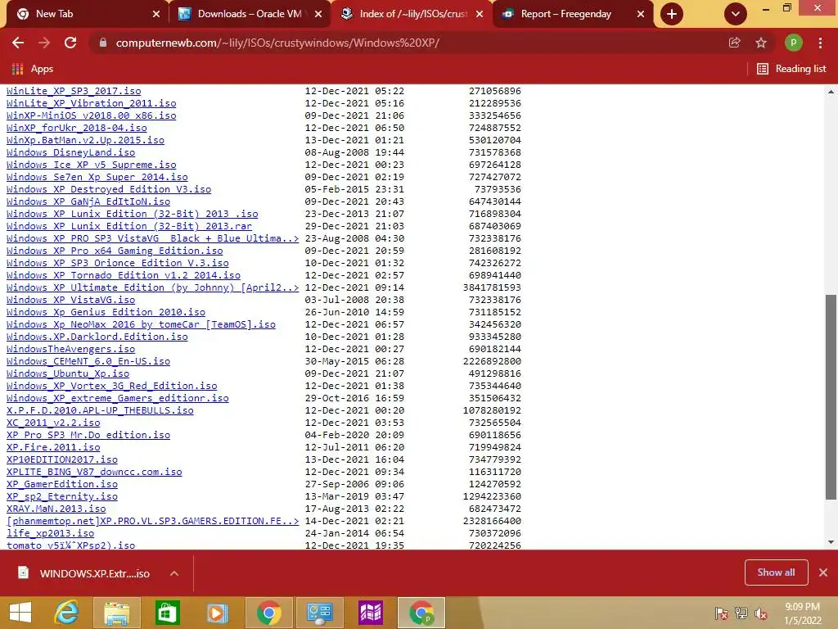Show all downloads
The width and height of the screenshot is (838, 629).
(x=776, y=572)
